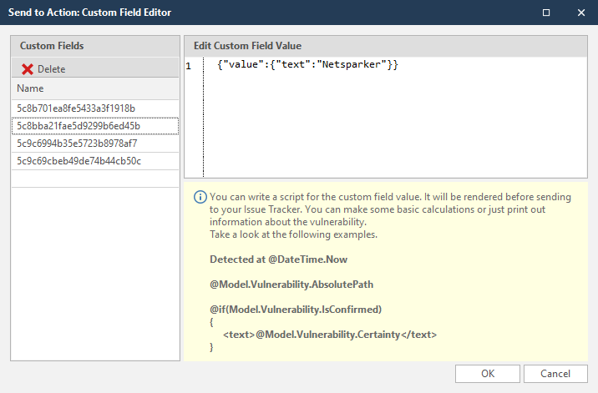This screenshot has width=598, height=393.
Task: Choose the 5c9c6994b35e5723b8978af7 field row
Action: pos(77,144)
